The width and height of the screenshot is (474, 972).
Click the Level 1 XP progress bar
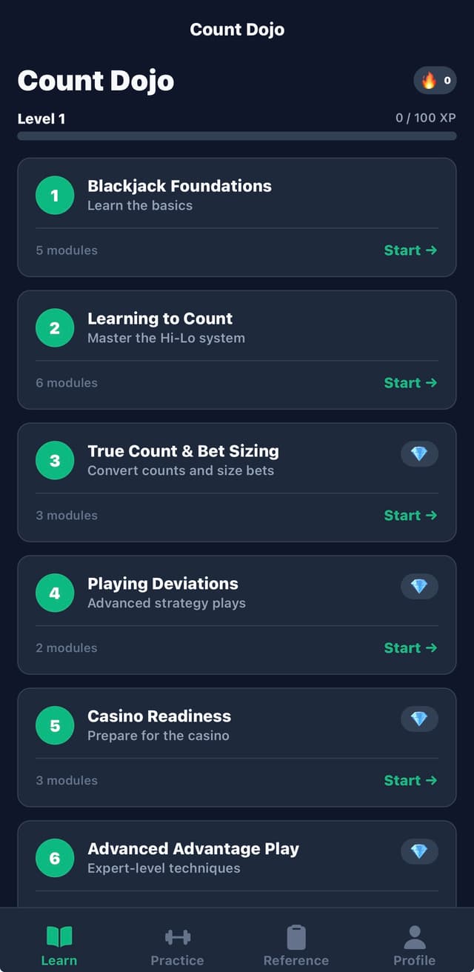tap(237, 136)
